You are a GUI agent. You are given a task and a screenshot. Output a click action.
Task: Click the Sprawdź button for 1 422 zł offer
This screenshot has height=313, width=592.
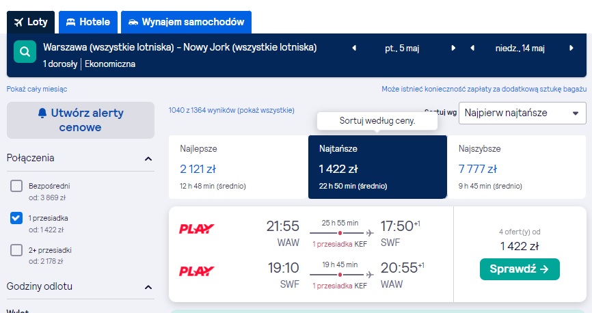point(520,269)
